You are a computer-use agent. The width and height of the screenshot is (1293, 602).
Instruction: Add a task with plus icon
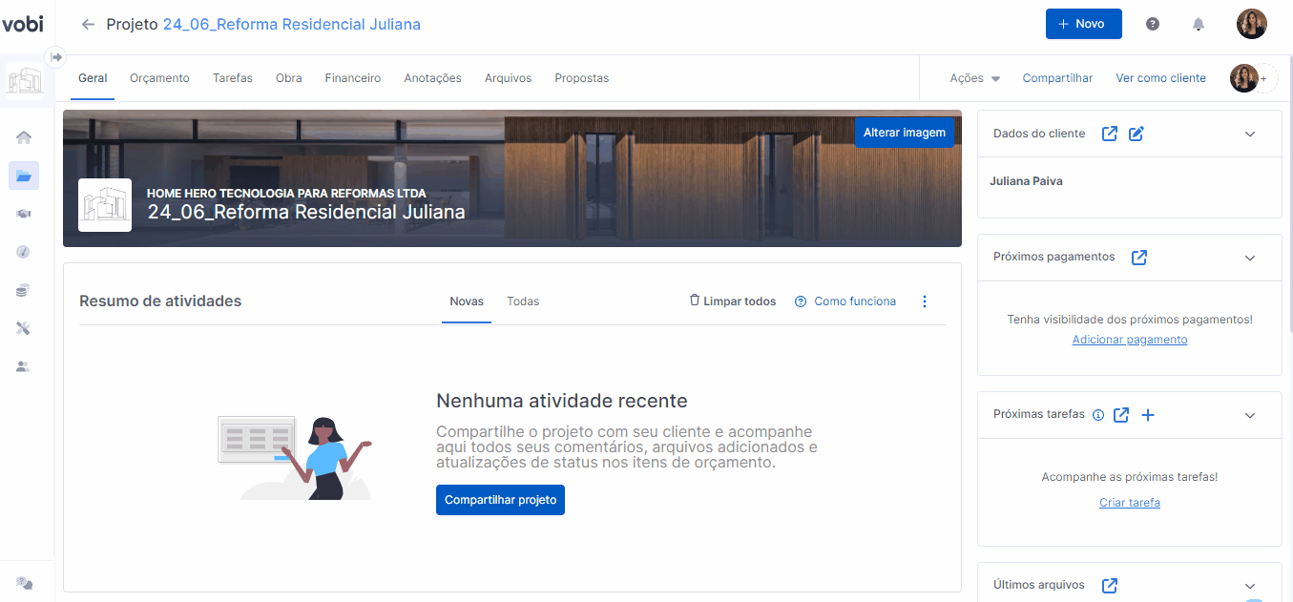tap(1148, 415)
